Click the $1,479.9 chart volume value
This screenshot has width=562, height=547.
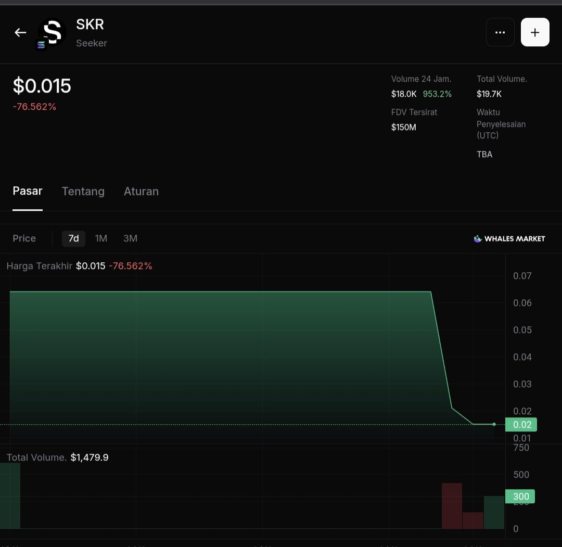[90, 457]
